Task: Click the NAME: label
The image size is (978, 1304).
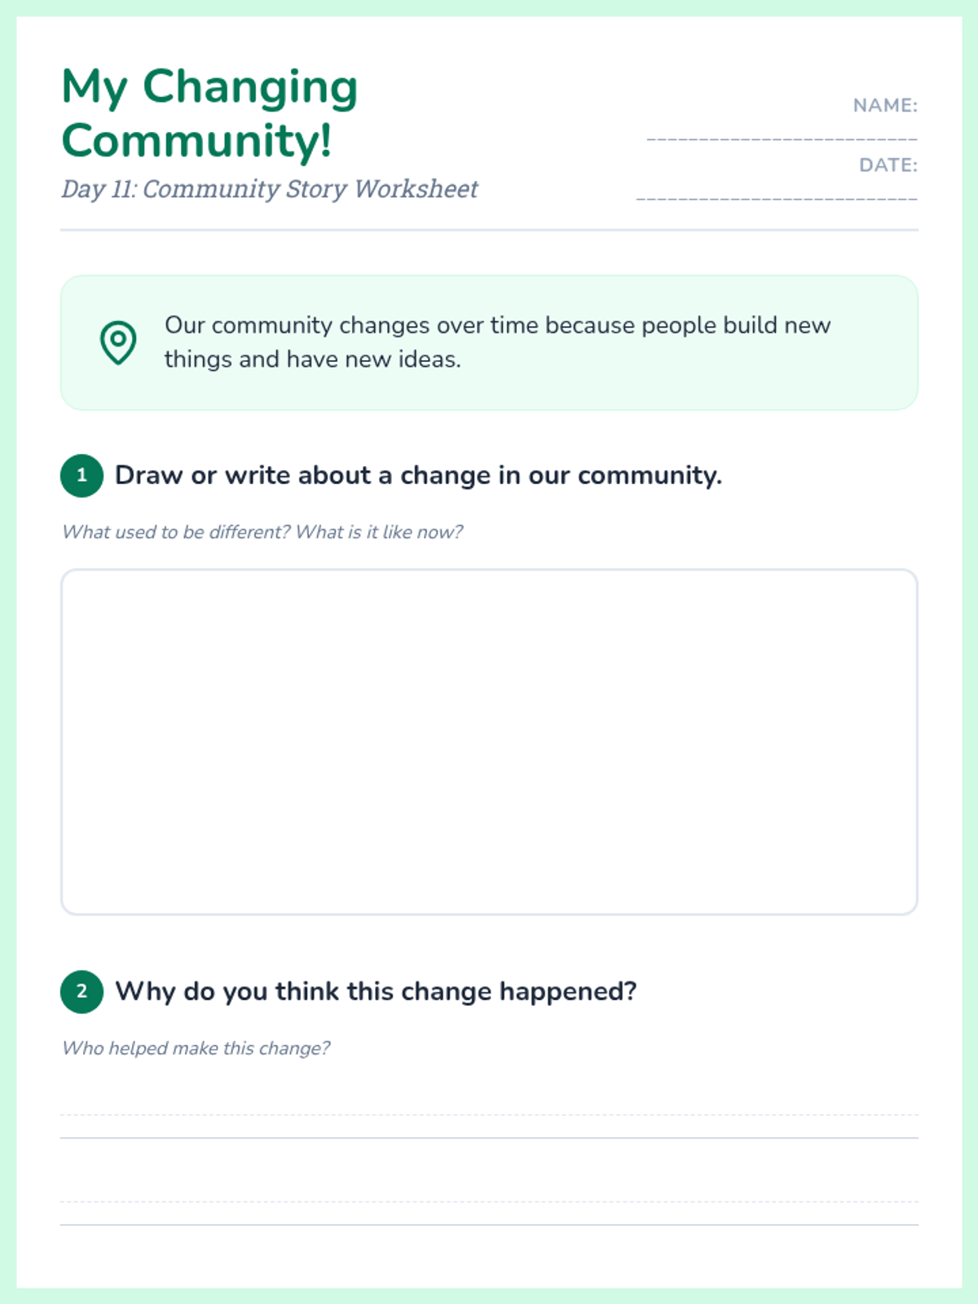Action: click(884, 106)
